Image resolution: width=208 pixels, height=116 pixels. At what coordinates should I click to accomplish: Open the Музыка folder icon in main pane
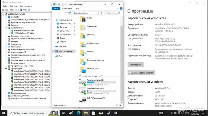click(x=83, y=53)
